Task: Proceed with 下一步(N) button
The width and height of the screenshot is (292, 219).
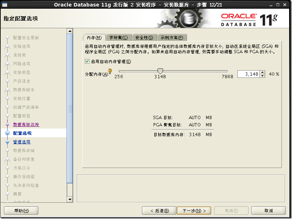Action: coord(194,211)
